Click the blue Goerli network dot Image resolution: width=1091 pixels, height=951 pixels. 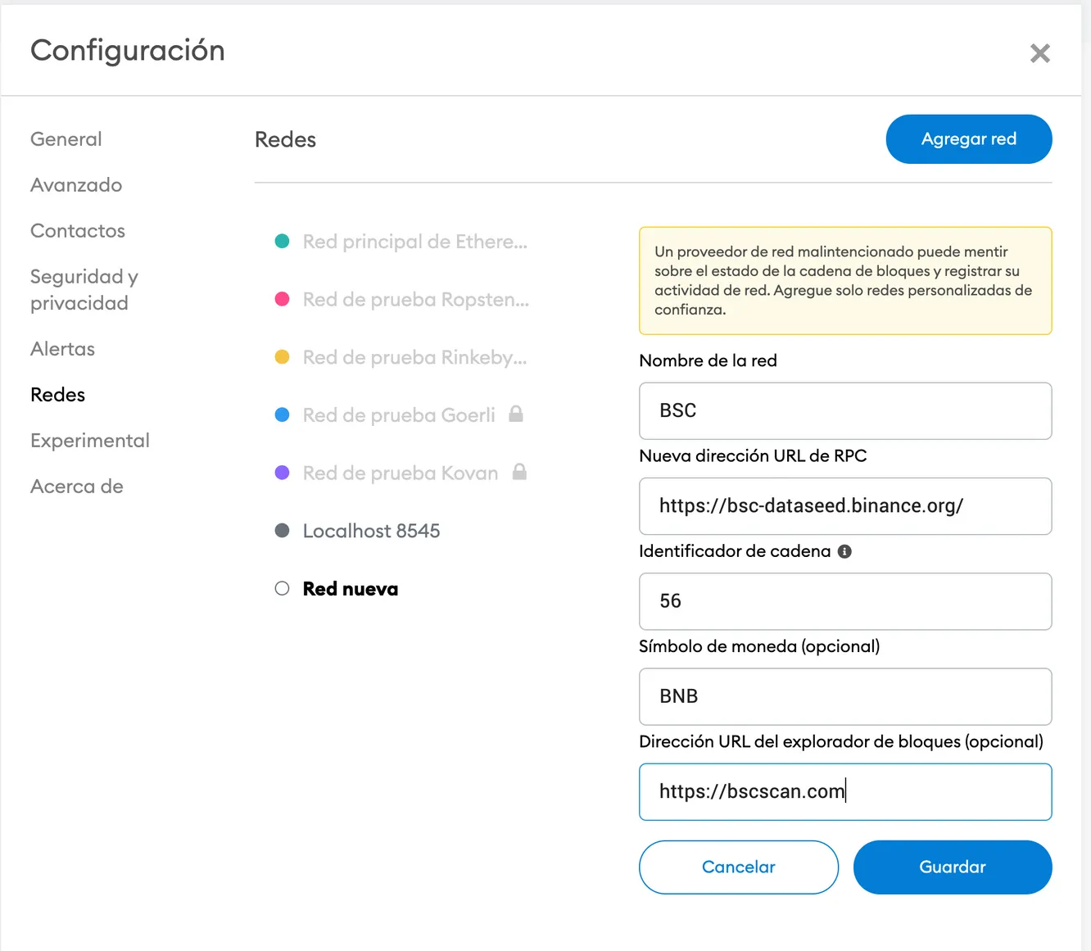point(282,414)
